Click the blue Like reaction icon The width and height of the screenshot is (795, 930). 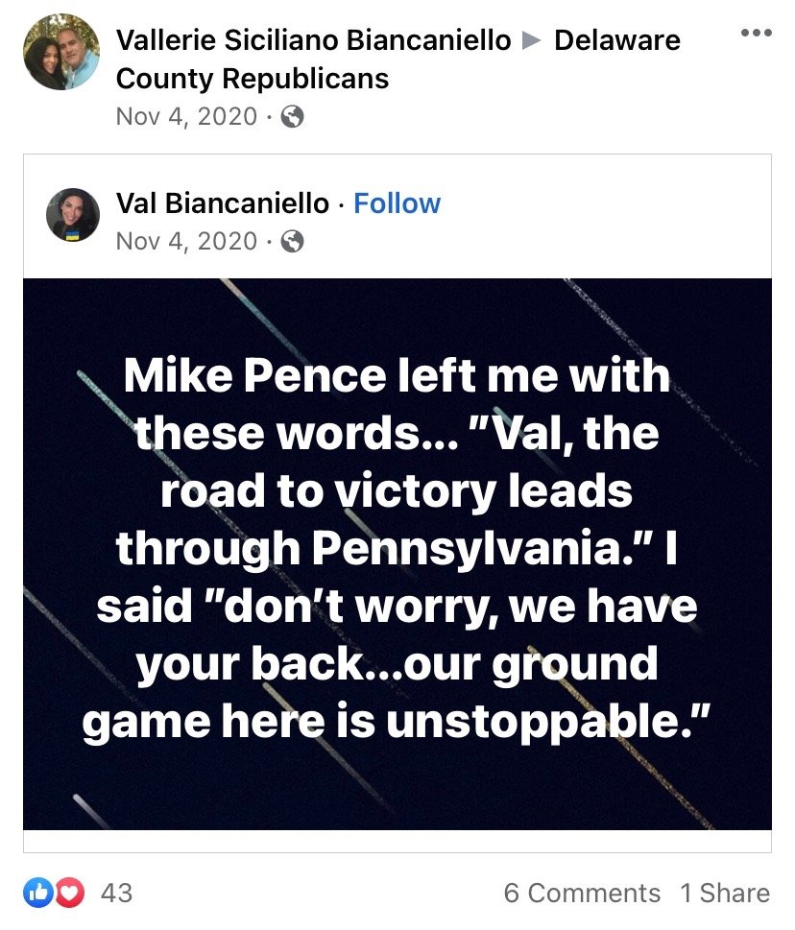40,894
